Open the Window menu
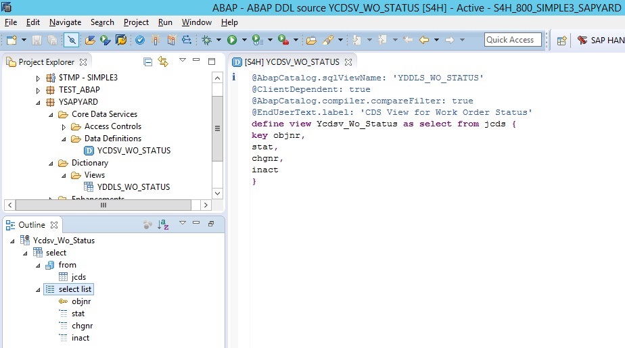This screenshot has width=625, height=348. 197,22
